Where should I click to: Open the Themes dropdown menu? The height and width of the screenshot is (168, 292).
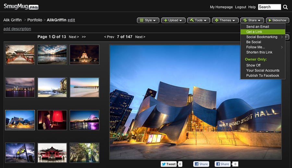coord(225,20)
